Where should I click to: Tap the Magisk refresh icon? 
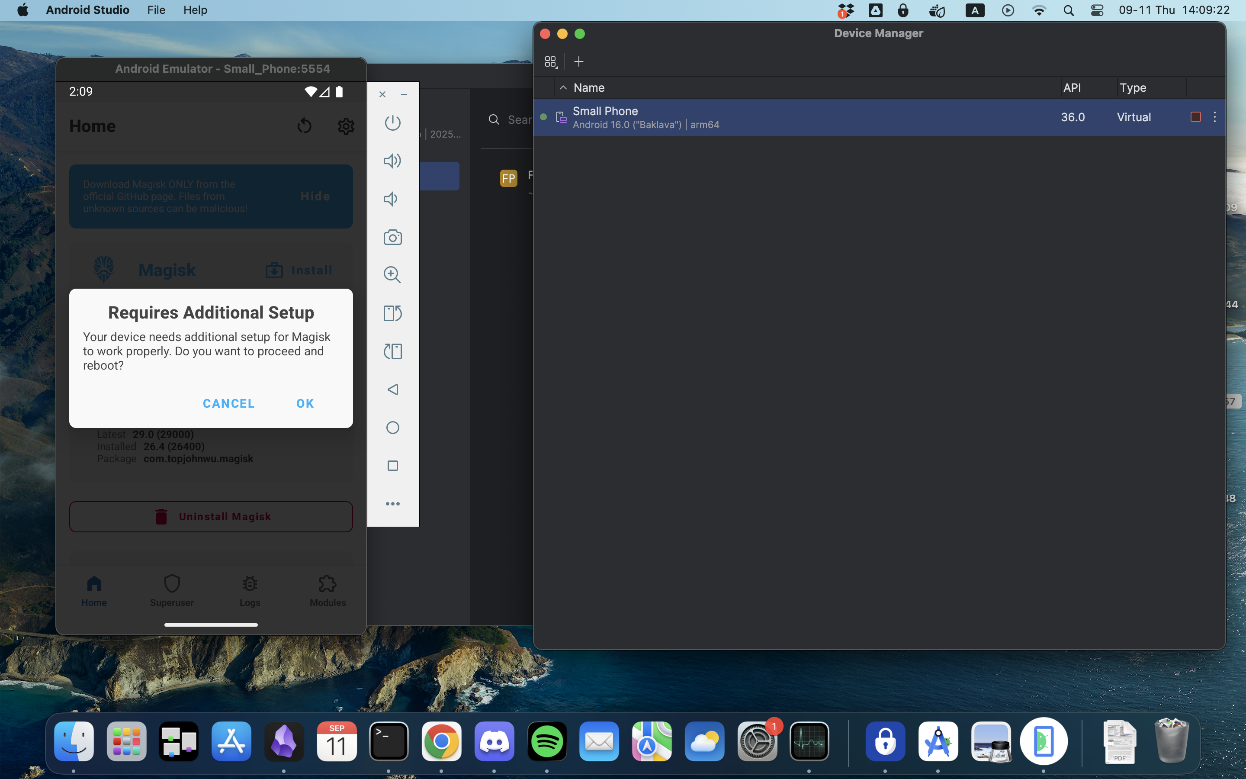click(304, 126)
